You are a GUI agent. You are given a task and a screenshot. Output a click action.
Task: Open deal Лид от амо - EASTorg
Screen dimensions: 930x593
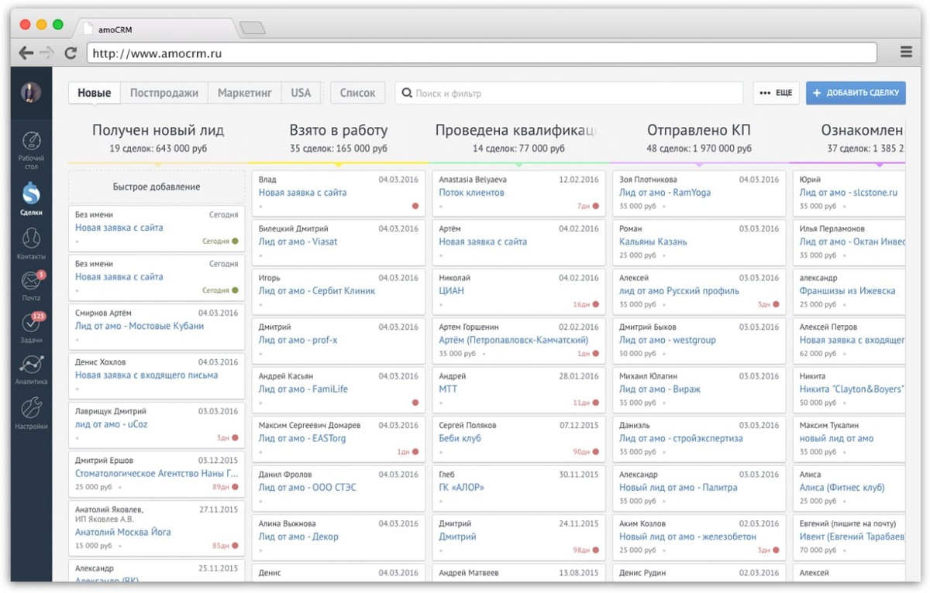tap(302, 438)
